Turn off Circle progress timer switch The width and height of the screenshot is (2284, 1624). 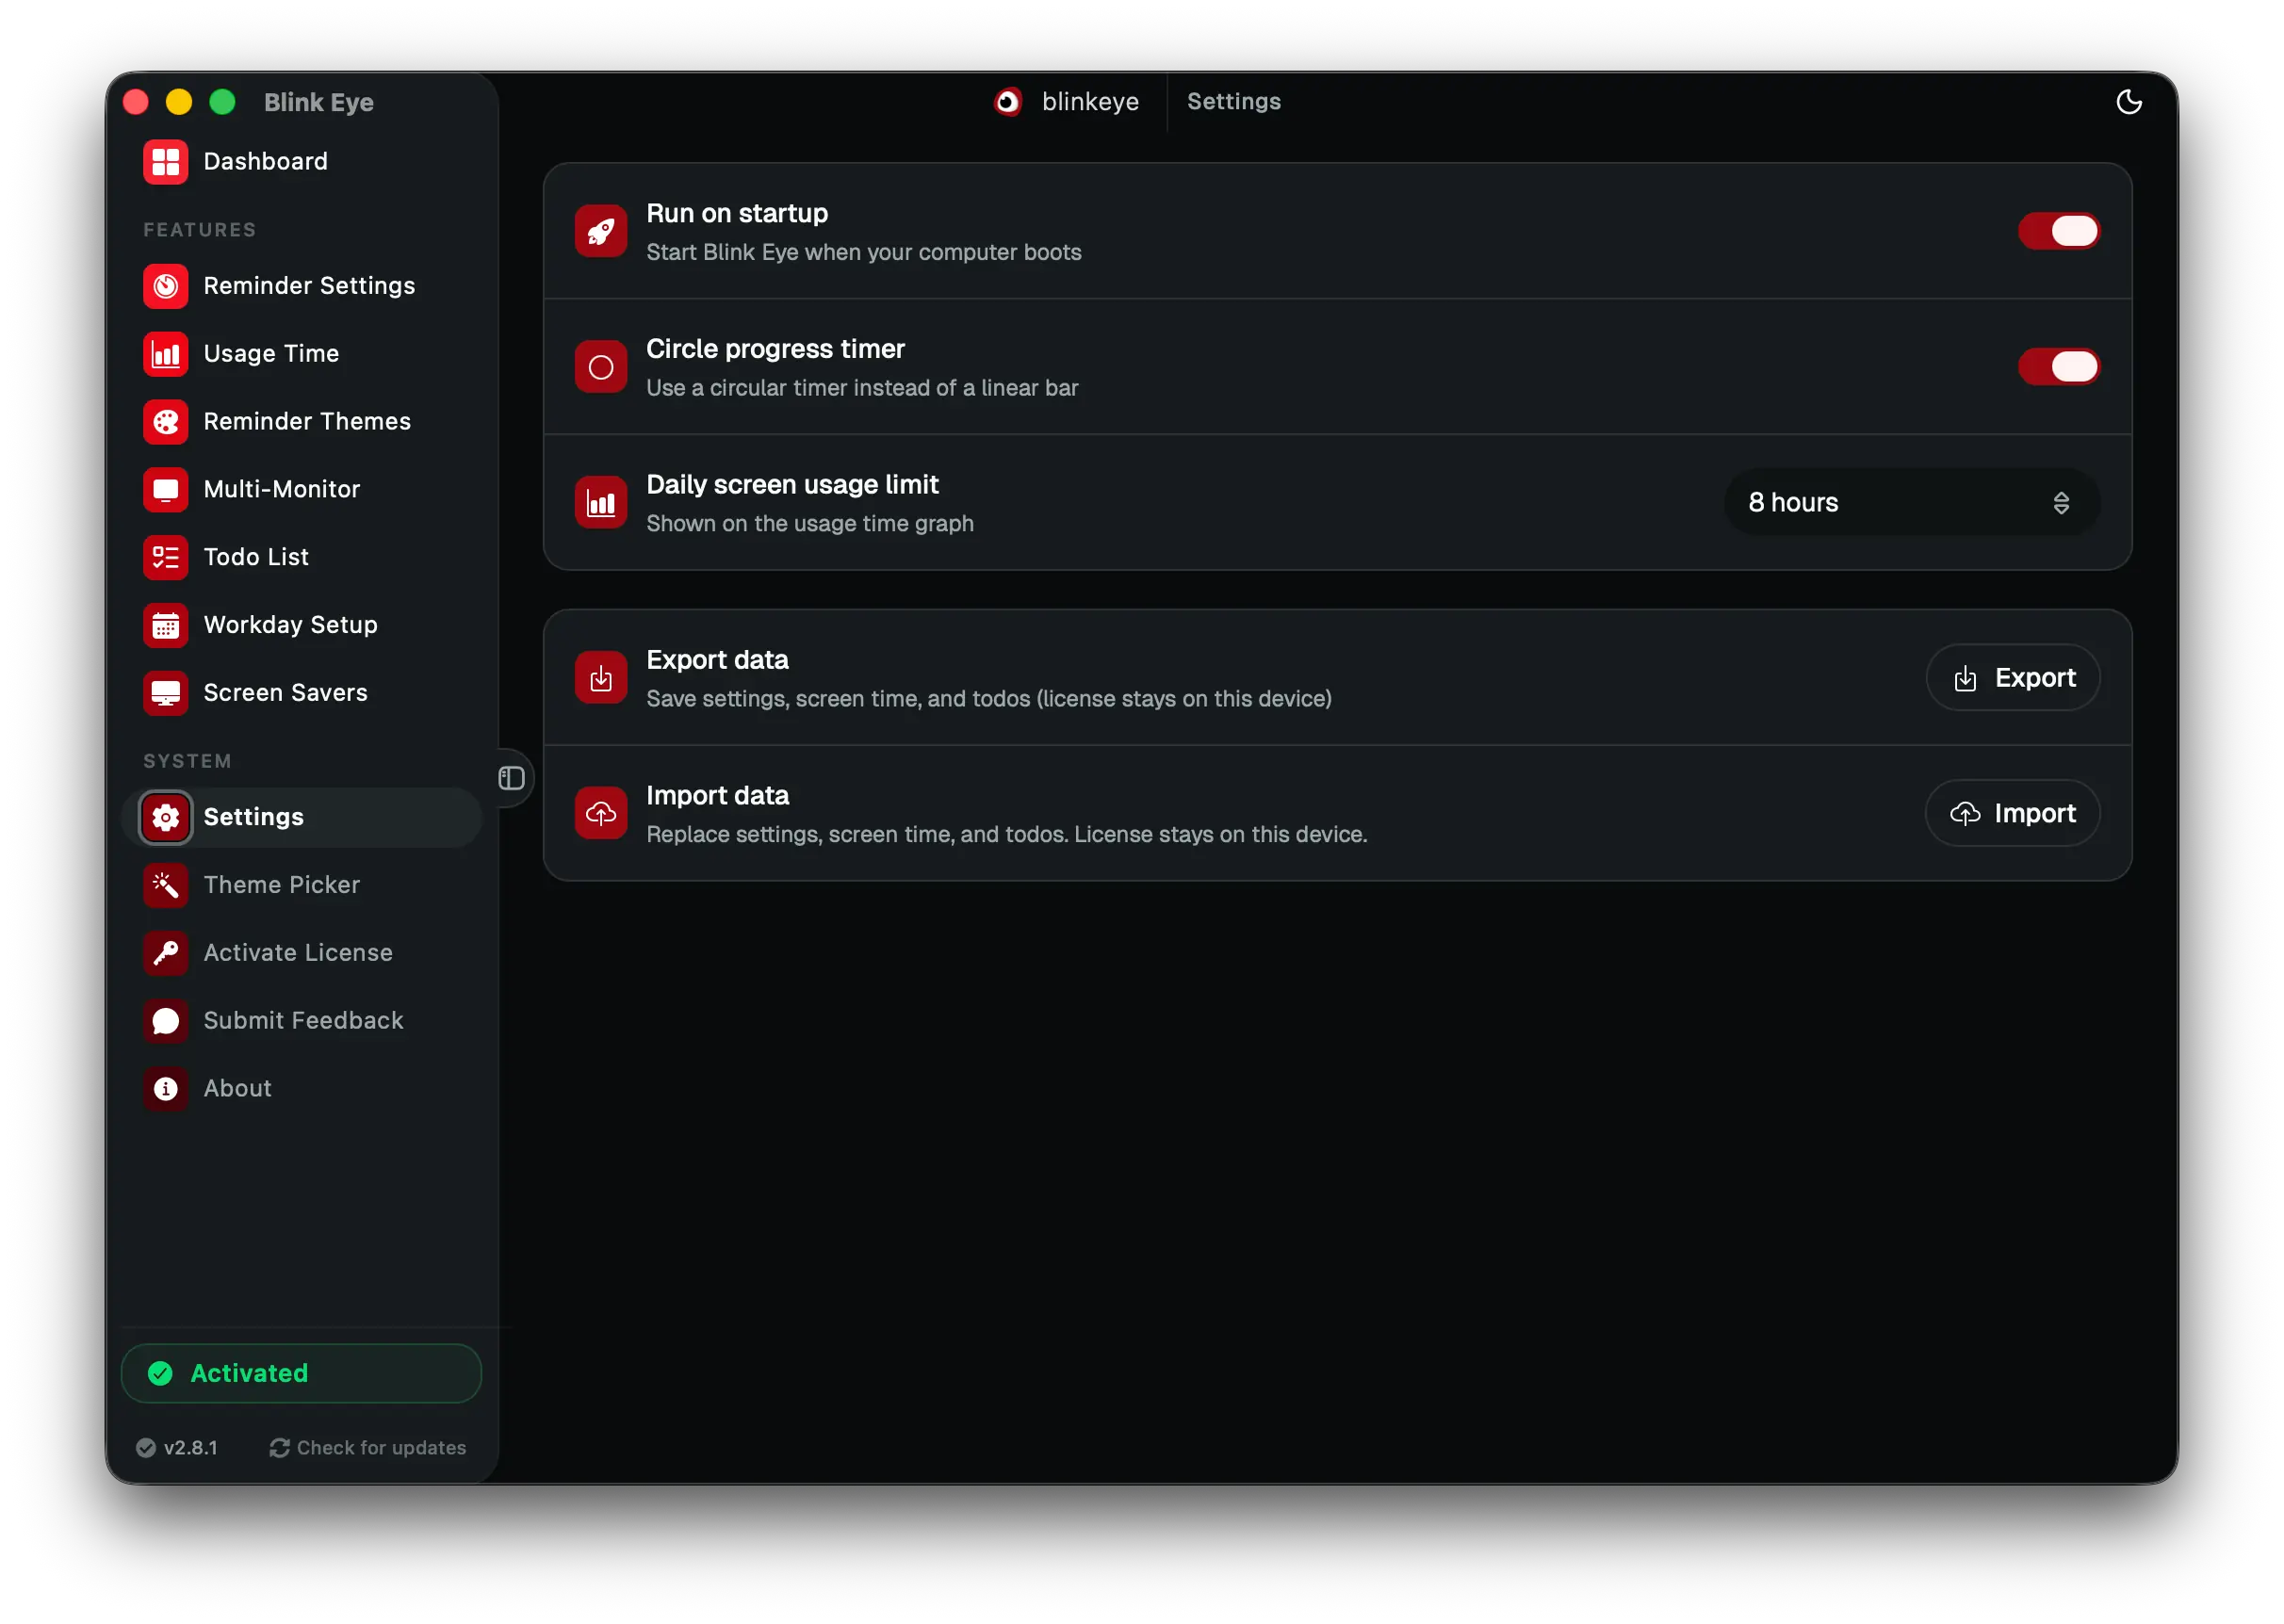click(x=2059, y=367)
